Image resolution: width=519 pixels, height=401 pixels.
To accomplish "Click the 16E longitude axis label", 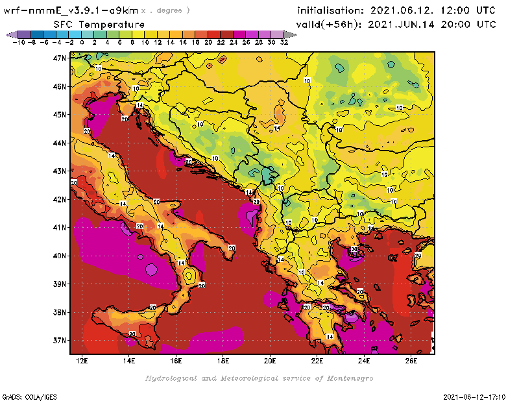I will 176,361.
